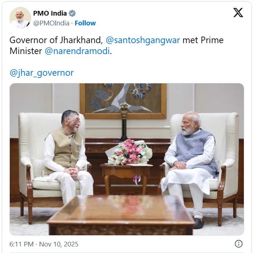Open the @santoshgangwar mention
Viewport: 254px width, 253px height.
(x=143, y=40)
